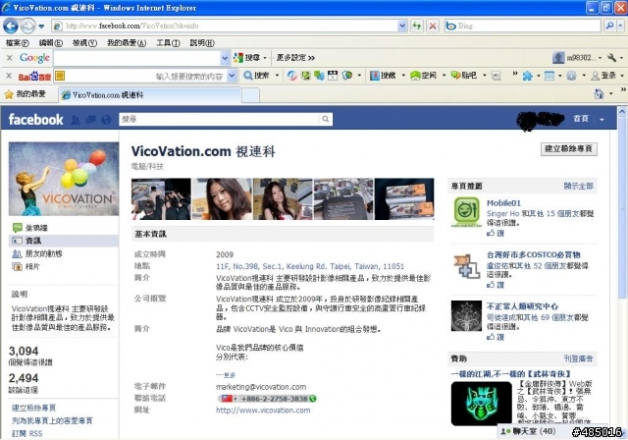Open the Google toolbar 搜尋 dropdown arrow

(265, 58)
